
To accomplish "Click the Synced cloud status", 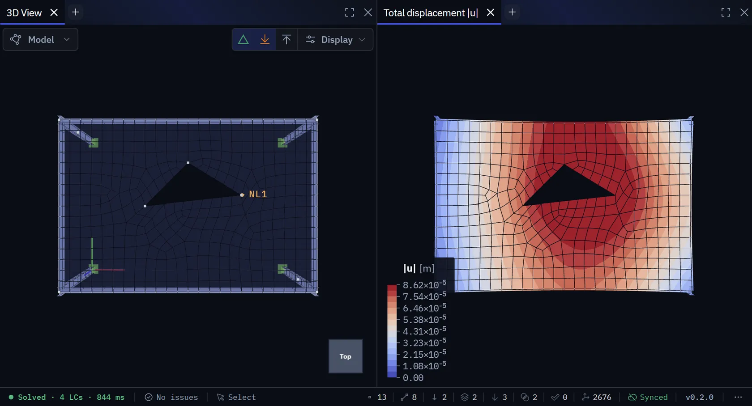I will pyautogui.click(x=648, y=397).
